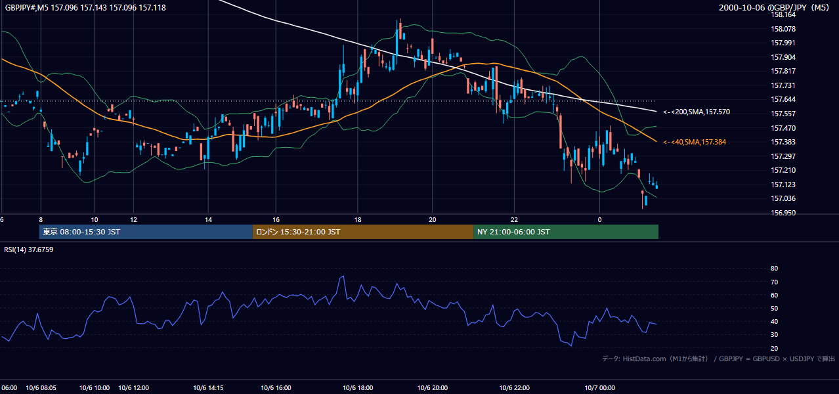Click RSI scale value 60
Image resolution: width=839 pixels, height=394 pixels.
(x=775, y=295)
